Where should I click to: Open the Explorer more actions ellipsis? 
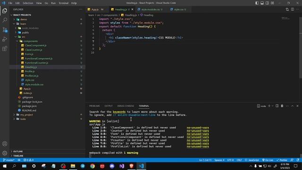(81, 9)
